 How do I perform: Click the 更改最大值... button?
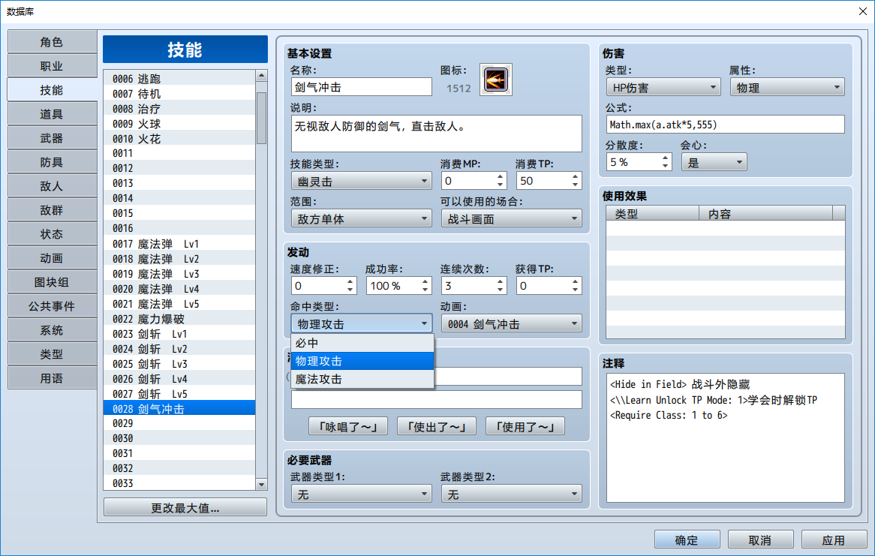point(185,507)
